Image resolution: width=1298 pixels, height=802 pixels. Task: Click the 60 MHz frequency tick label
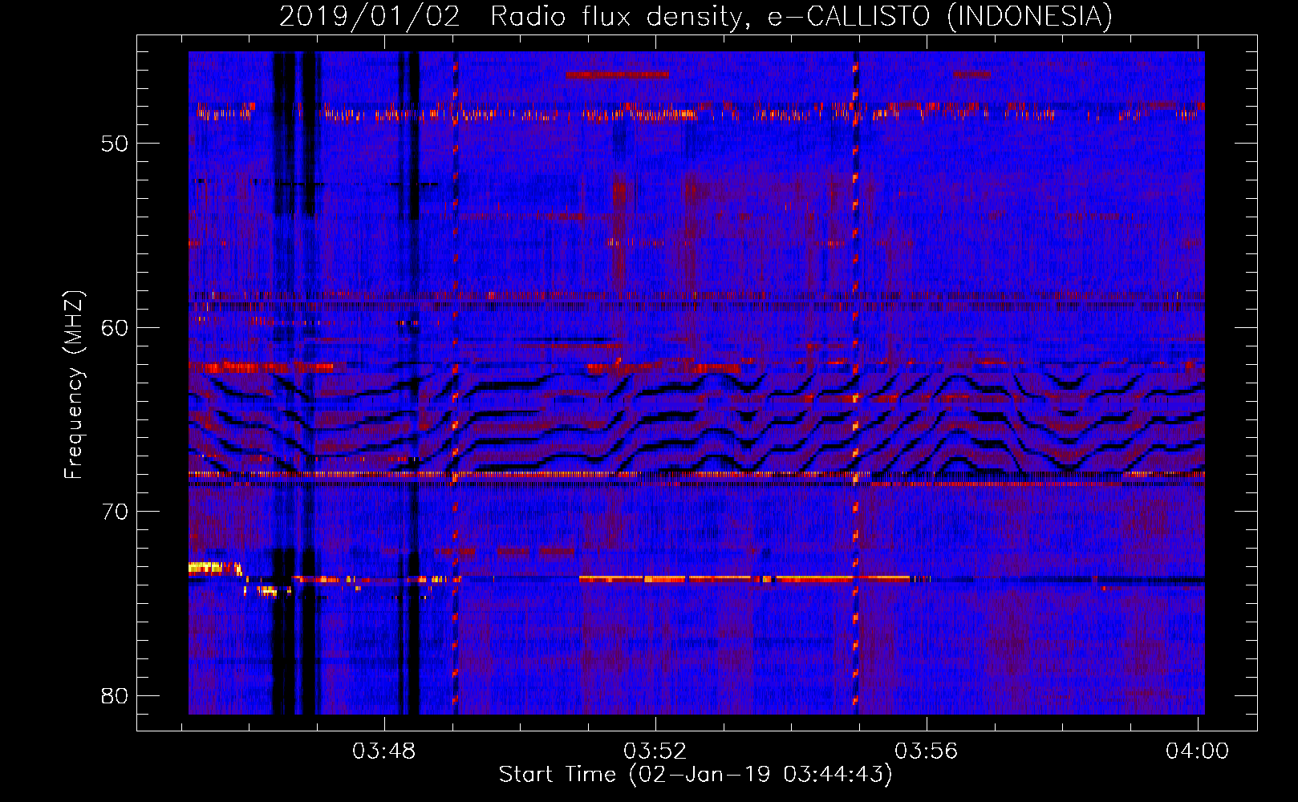point(115,328)
